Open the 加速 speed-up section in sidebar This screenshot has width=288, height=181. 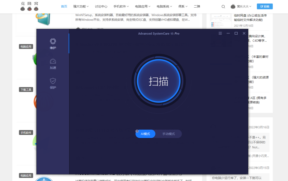pyautogui.click(x=53, y=64)
